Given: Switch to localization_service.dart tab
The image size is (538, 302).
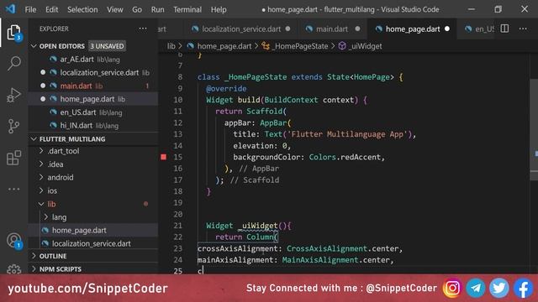Looking at the screenshot, I should pos(240,29).
